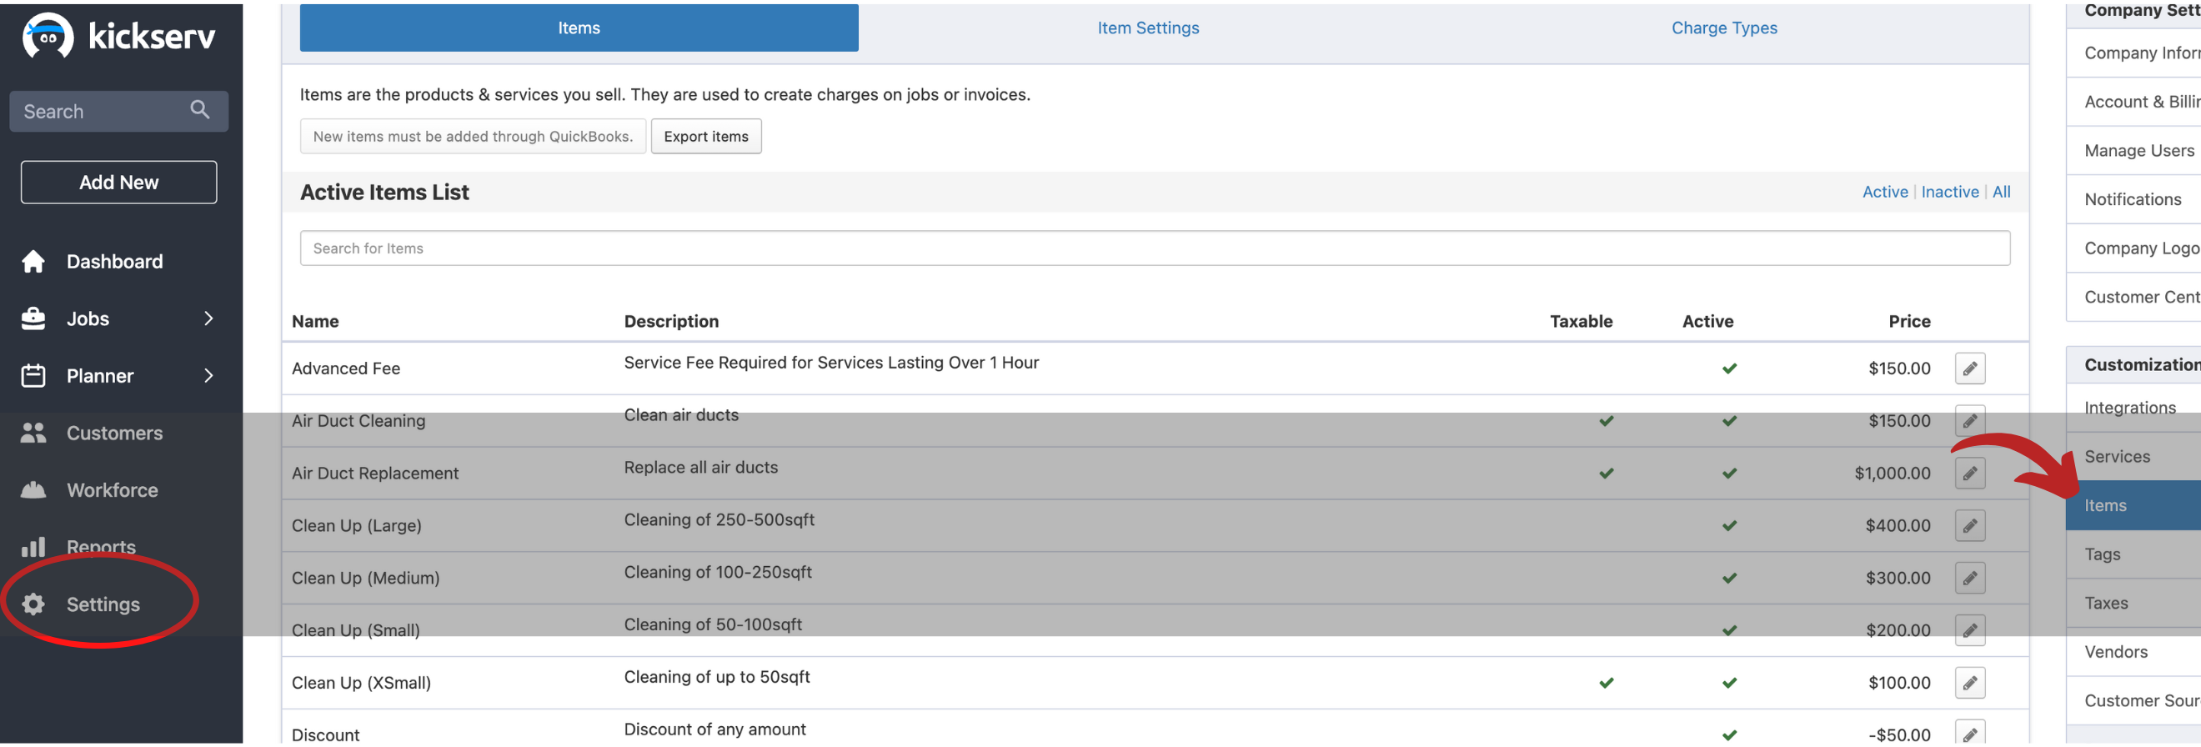The width and height of the screenshot is (2201, 747).
Task: Open Taxes customization link
Action: pyautogui.click(x=2105, y=604)
